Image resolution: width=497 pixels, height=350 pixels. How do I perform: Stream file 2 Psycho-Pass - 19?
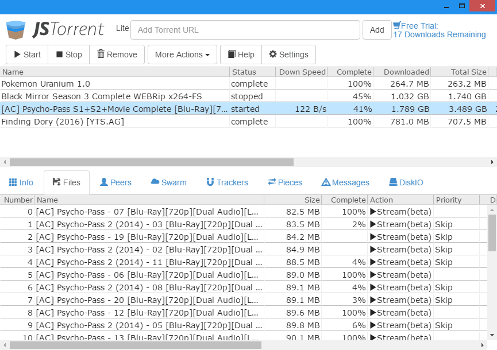(400, 237)
